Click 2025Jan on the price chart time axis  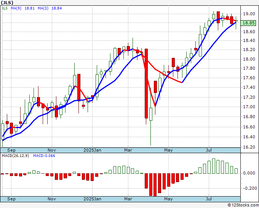tap(92, 150)
